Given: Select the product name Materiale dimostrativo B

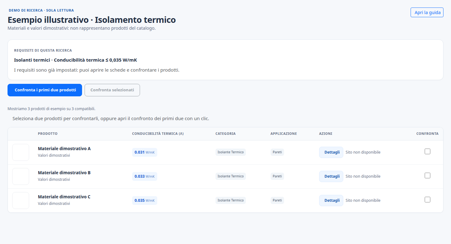Looking at the screenshot, I should coord(64,173).
